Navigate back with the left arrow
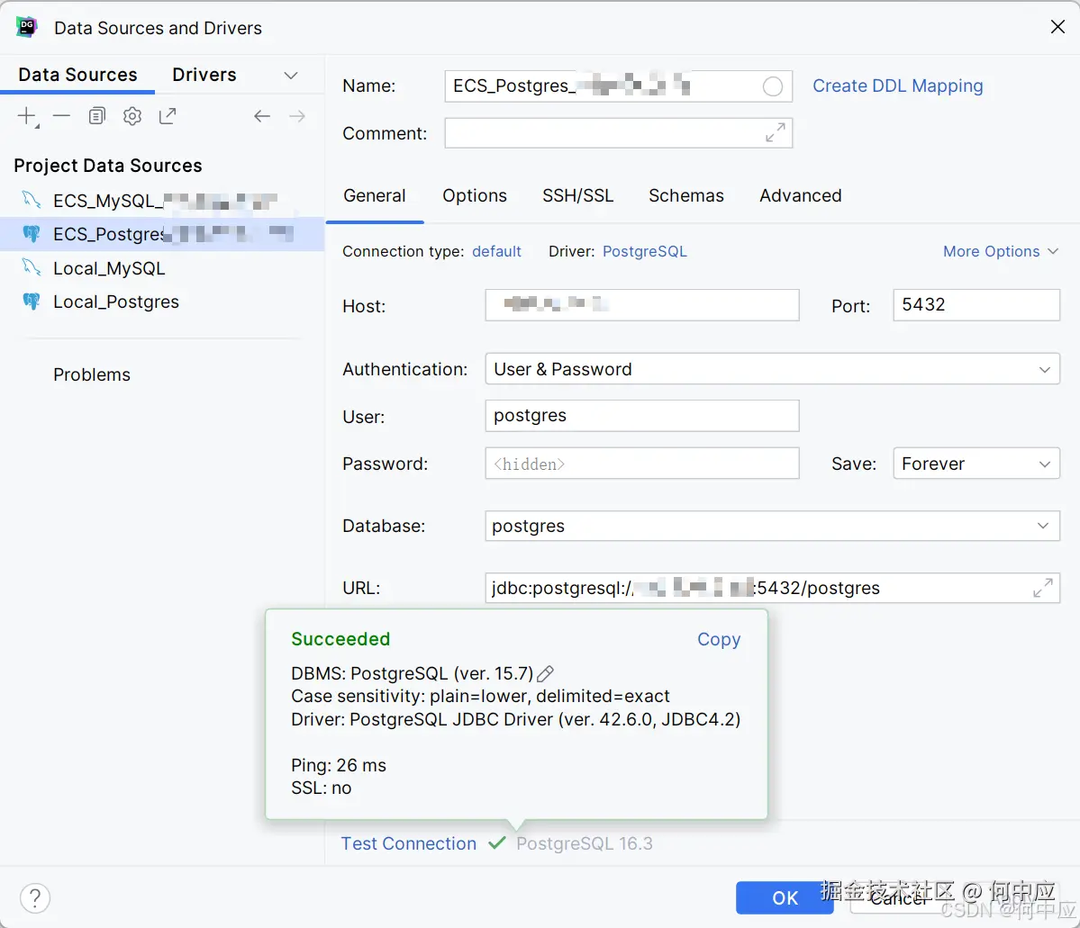 pos(262,116)
